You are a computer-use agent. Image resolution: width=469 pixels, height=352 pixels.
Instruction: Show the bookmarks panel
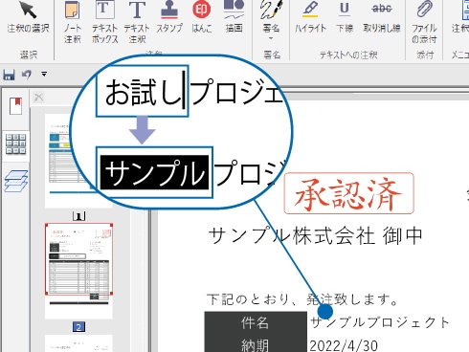click(x=15, y=106)
